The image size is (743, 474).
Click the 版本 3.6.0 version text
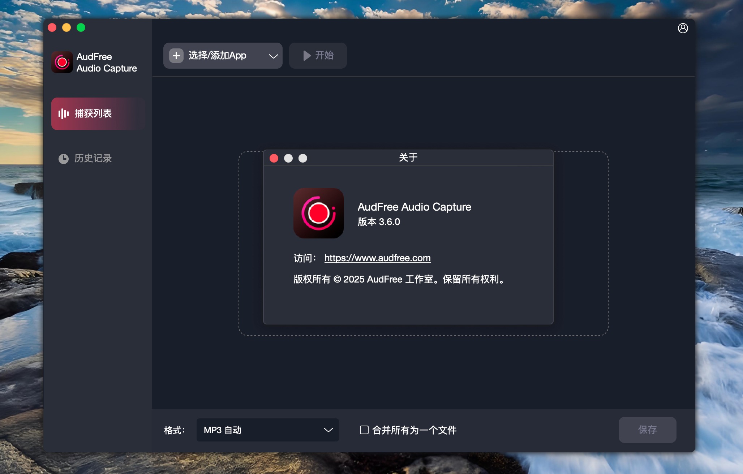click(x=379, y=222)
